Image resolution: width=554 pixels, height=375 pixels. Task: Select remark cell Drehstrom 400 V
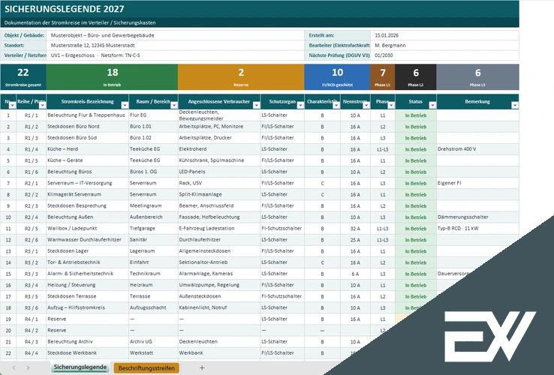pyautogui.click(x=477, y=149)
